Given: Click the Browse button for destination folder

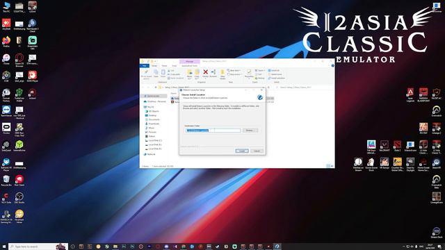Looking at the screenshot, I should click(250, 131).
